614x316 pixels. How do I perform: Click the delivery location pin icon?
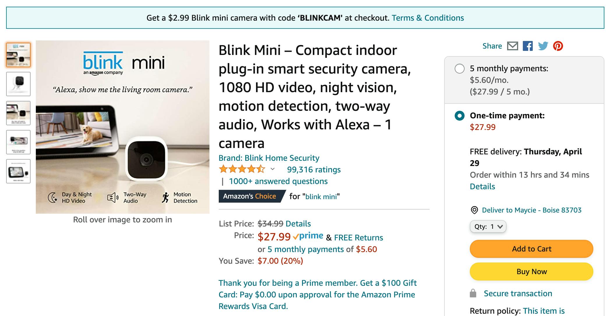click(474, 210)
